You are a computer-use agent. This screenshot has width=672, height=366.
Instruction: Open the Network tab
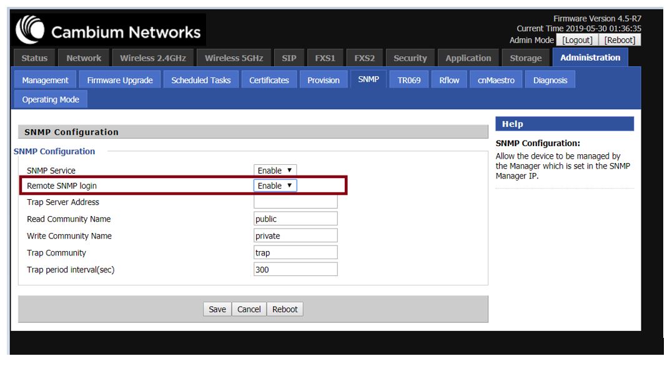click(84, 58)
